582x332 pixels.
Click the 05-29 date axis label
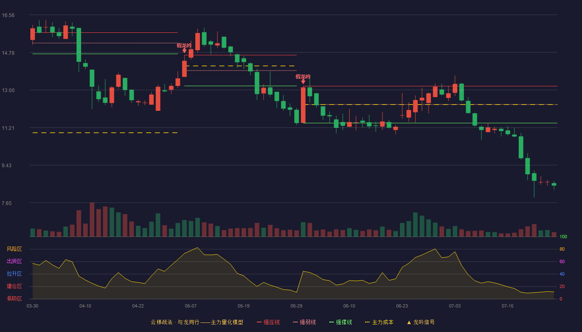click(296, 306)
